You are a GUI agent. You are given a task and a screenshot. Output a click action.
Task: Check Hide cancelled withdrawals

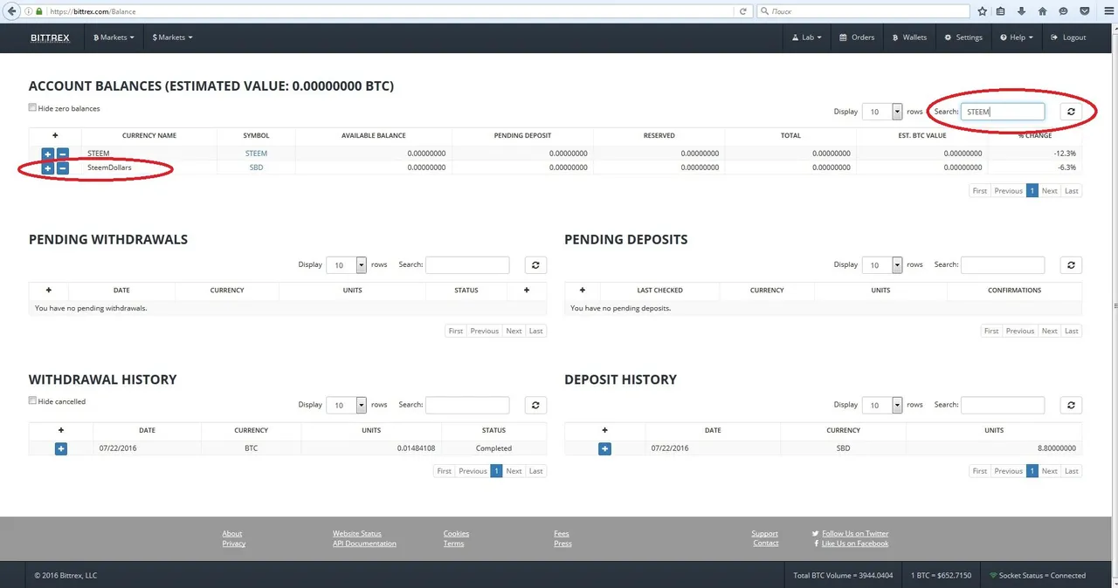click(x=32, y=401)
